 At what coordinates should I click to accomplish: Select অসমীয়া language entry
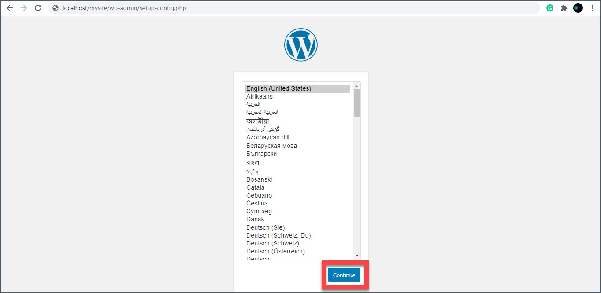pos(297,121)
